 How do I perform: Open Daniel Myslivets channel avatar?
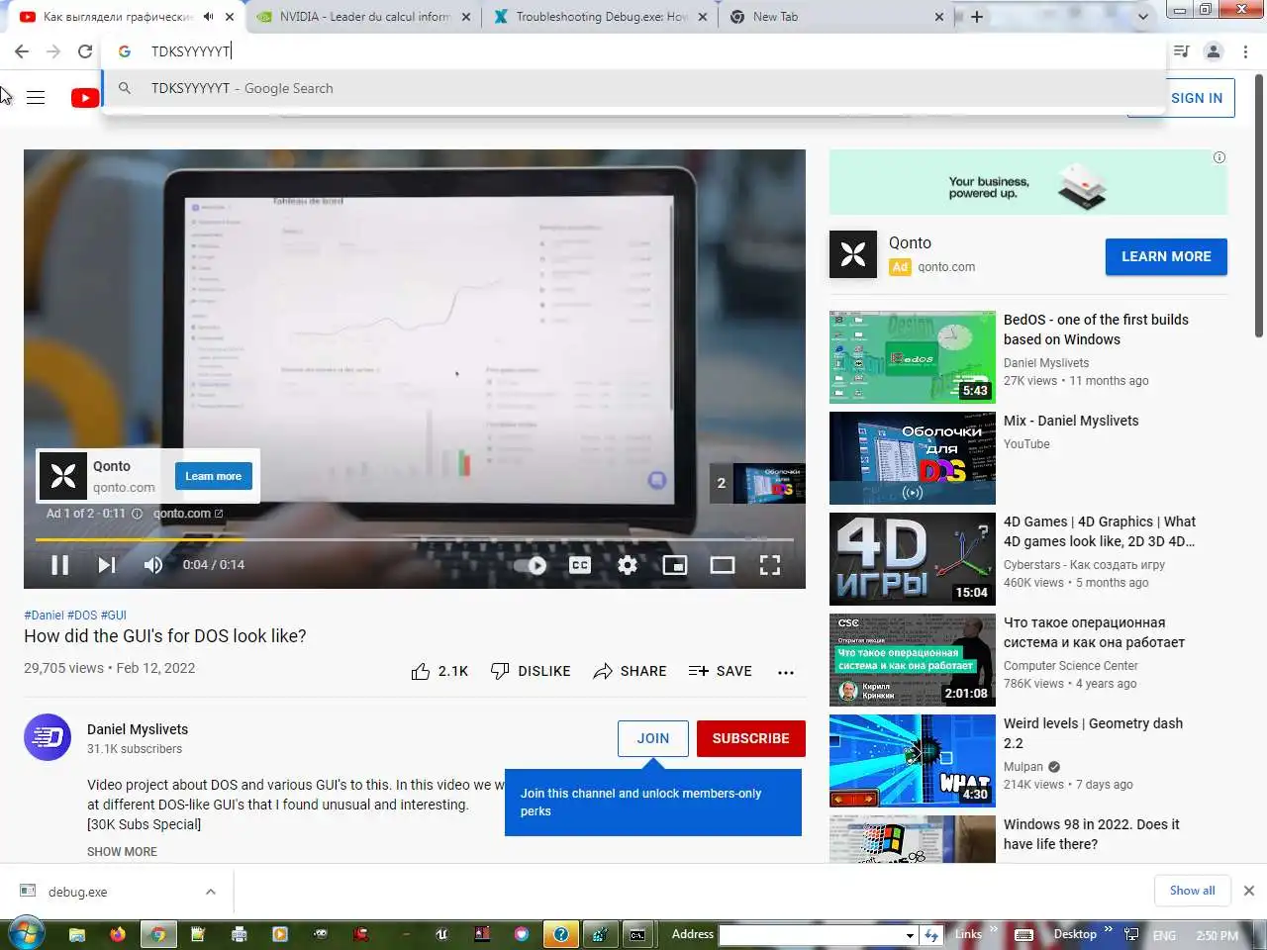[x=48, y=737]
